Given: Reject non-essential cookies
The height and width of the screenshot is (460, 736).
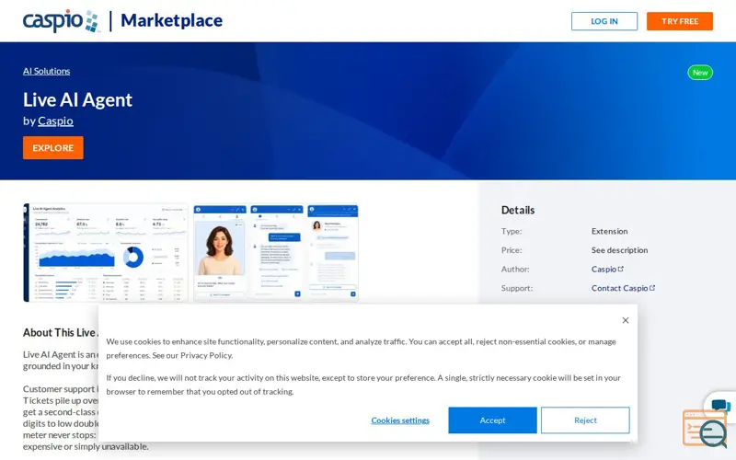Looking at the screenshot, I should (x=585, y=420).
